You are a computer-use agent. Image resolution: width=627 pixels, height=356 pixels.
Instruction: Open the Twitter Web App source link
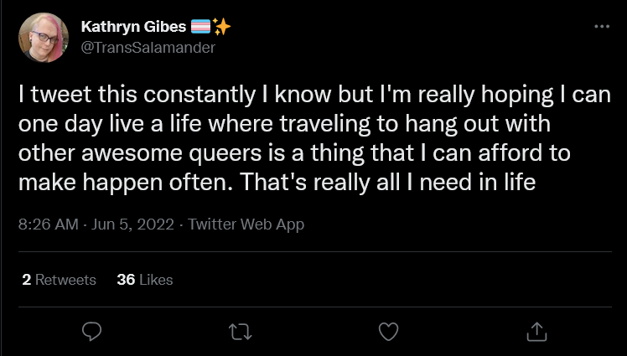point(246,224)
